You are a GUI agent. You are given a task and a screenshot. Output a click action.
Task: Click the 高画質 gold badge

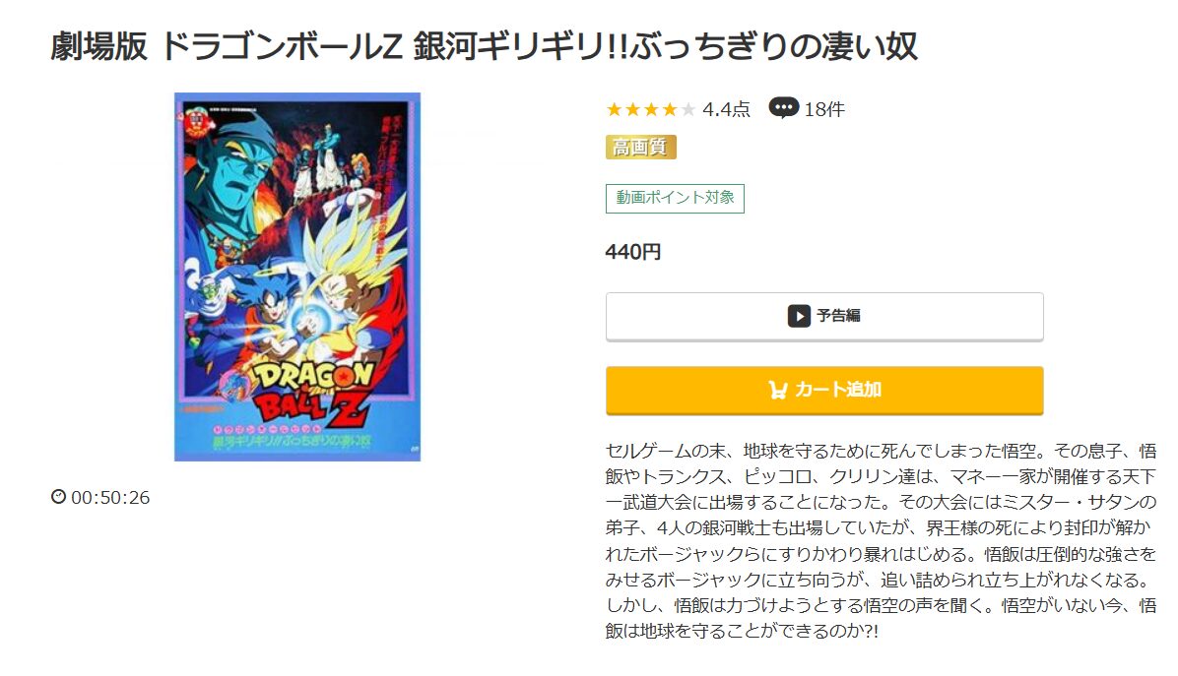(x=641, y=147)
